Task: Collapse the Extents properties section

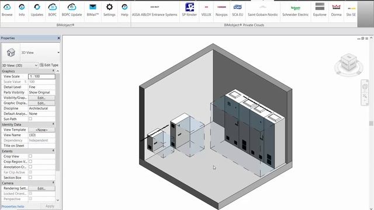Action: coord(53,151)
